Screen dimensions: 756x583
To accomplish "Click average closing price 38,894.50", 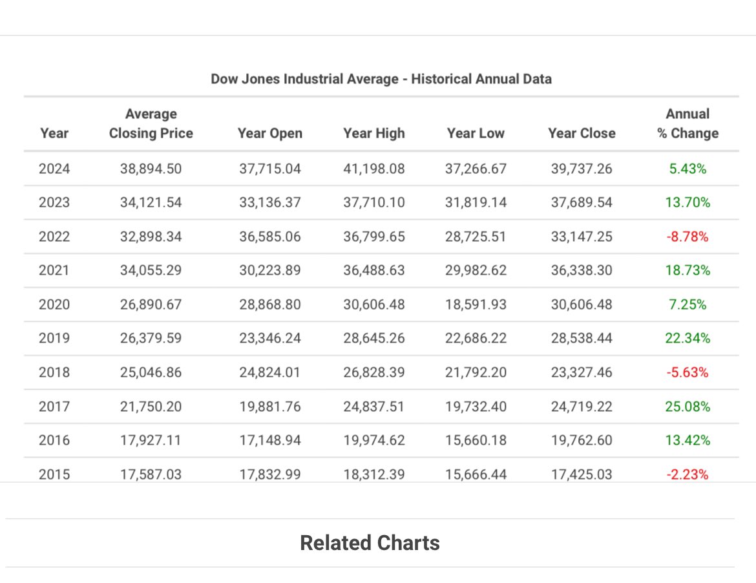I will coord(151,169).
